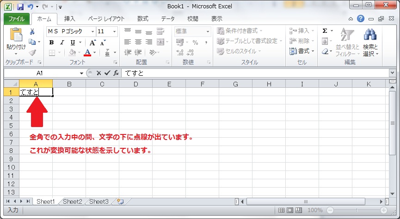
Task: Toggle italic formatting
Action: (62, 43)
